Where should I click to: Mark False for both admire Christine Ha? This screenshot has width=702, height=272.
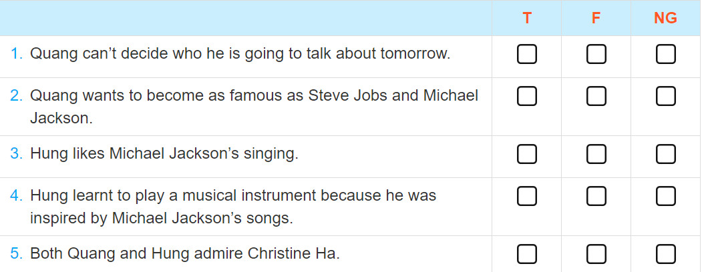coord(596,255)
